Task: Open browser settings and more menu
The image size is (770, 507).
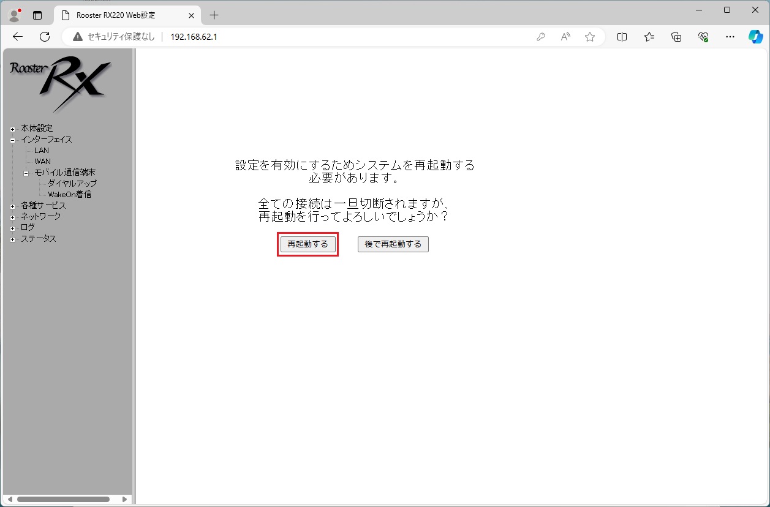Action: pos(730,37)
